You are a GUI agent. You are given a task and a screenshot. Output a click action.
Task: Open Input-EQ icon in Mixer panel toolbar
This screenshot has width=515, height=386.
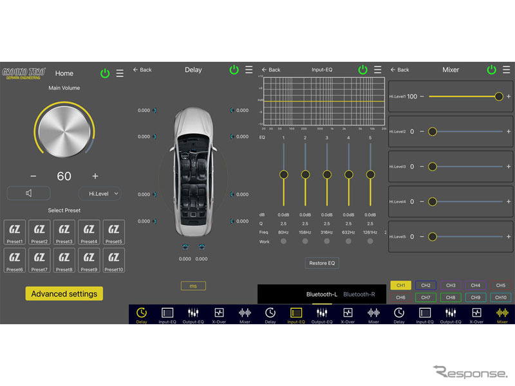tap(425, 313)
